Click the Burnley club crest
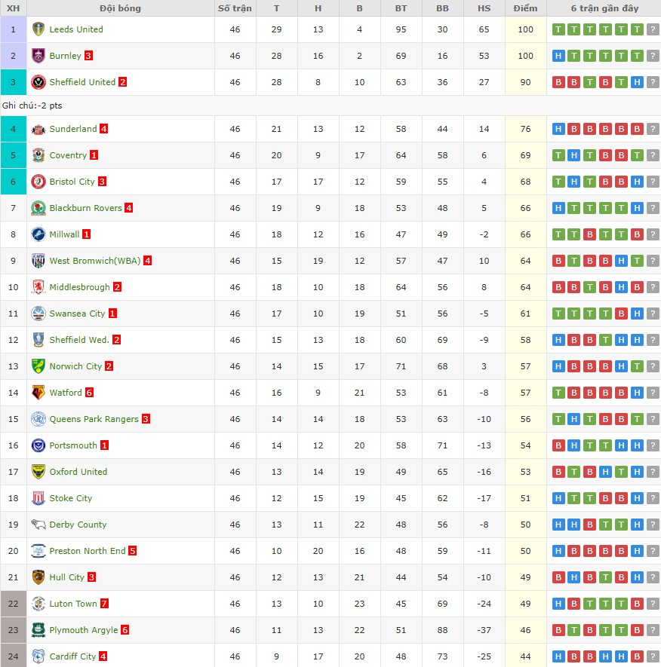This screenshot has width=661, height=667. click(38, 56)
